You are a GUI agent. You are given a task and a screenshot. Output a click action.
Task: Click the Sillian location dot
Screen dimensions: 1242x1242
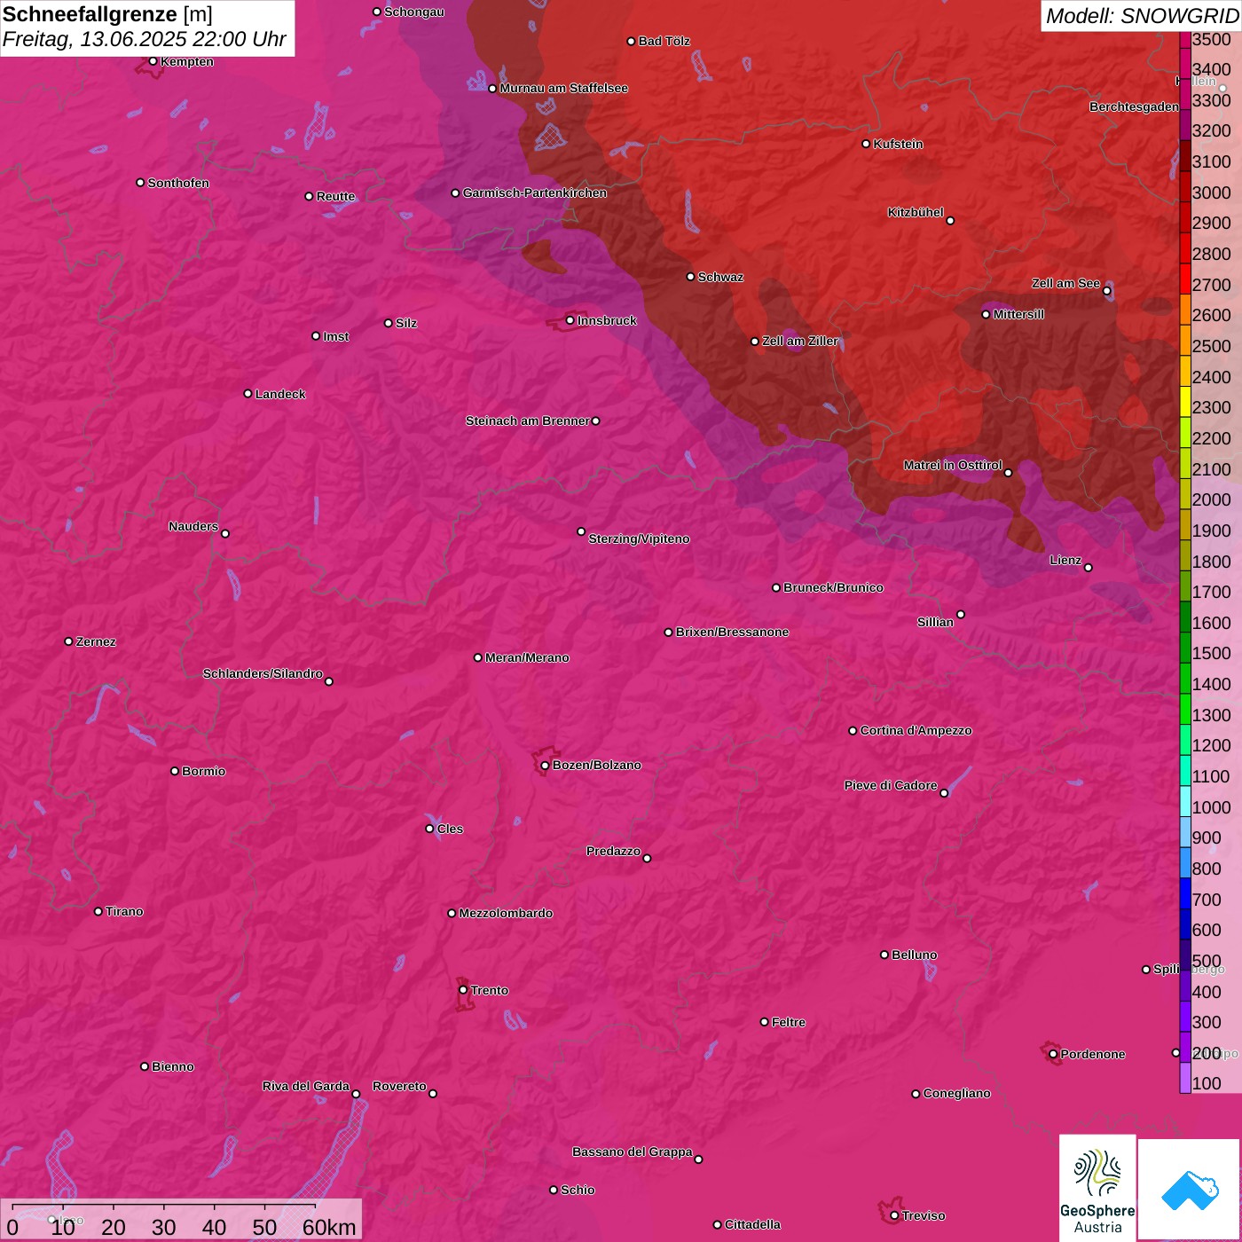[961, 614]
